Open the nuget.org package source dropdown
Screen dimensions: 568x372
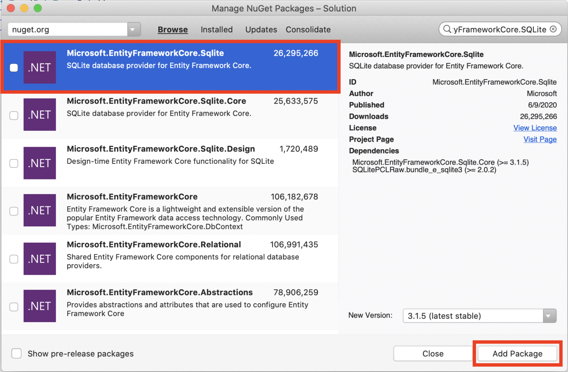tap(133, 29)
